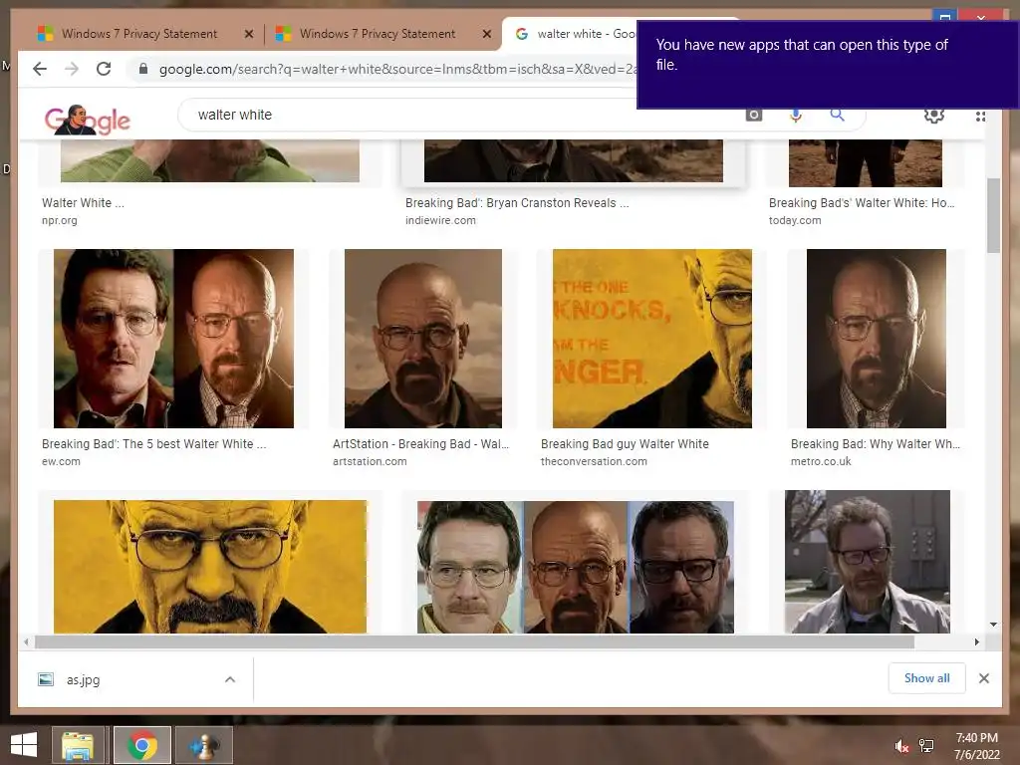Click Show all downloads button
The height and width of the screenshot is (765, 1020).
[x=927, y=678]
